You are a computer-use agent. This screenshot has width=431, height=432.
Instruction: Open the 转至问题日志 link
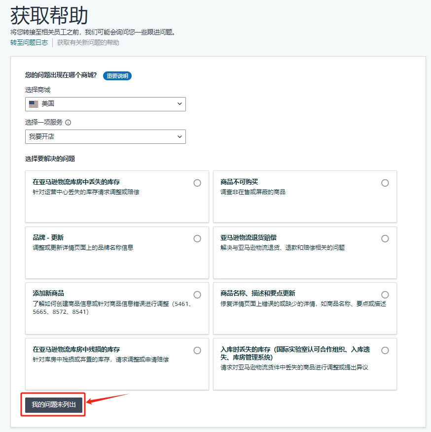click(x=29, y=42)
